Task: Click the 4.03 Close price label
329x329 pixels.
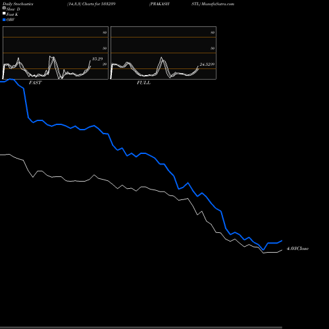Action: click(x=297, y=249)
